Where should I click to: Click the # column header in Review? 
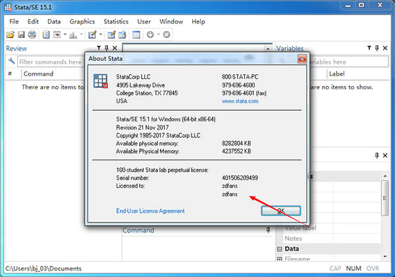point(10,74)
